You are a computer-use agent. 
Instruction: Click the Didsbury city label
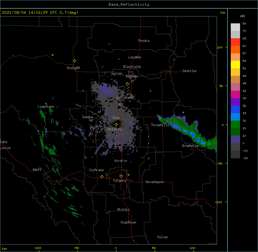click(x=115, y=129)
